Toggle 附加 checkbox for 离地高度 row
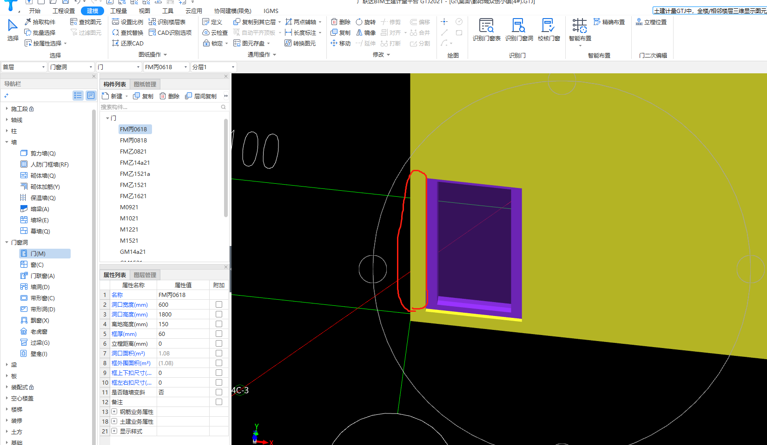Screen dimensions: 767x445 pyautogui.click(x=219, y=324)
